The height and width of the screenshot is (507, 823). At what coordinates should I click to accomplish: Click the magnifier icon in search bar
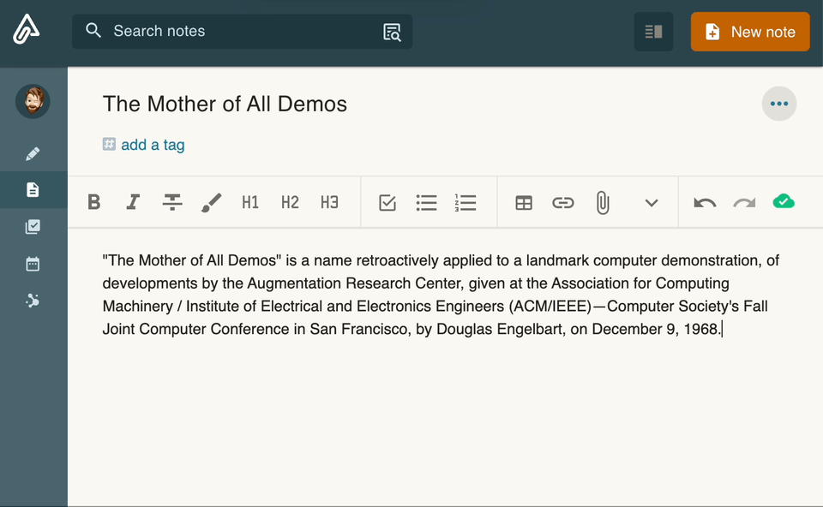click(x=93, y=31)
